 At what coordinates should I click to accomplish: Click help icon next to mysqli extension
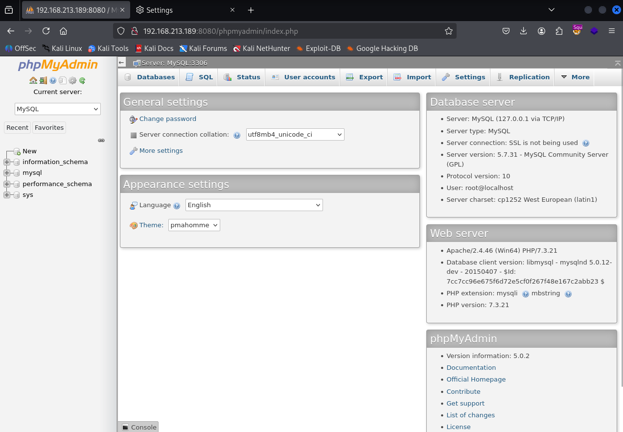526,294
